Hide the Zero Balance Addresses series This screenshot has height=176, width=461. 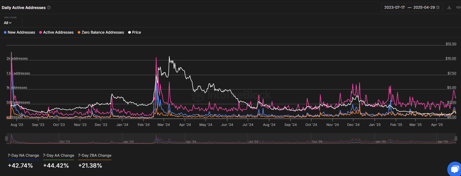coord(103,33)
